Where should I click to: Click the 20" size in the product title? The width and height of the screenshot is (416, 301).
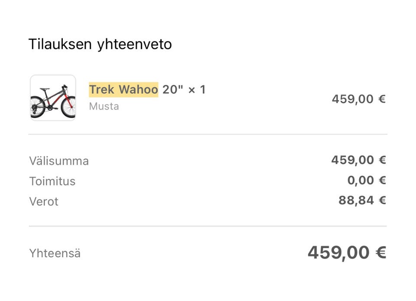coord(173,90)
